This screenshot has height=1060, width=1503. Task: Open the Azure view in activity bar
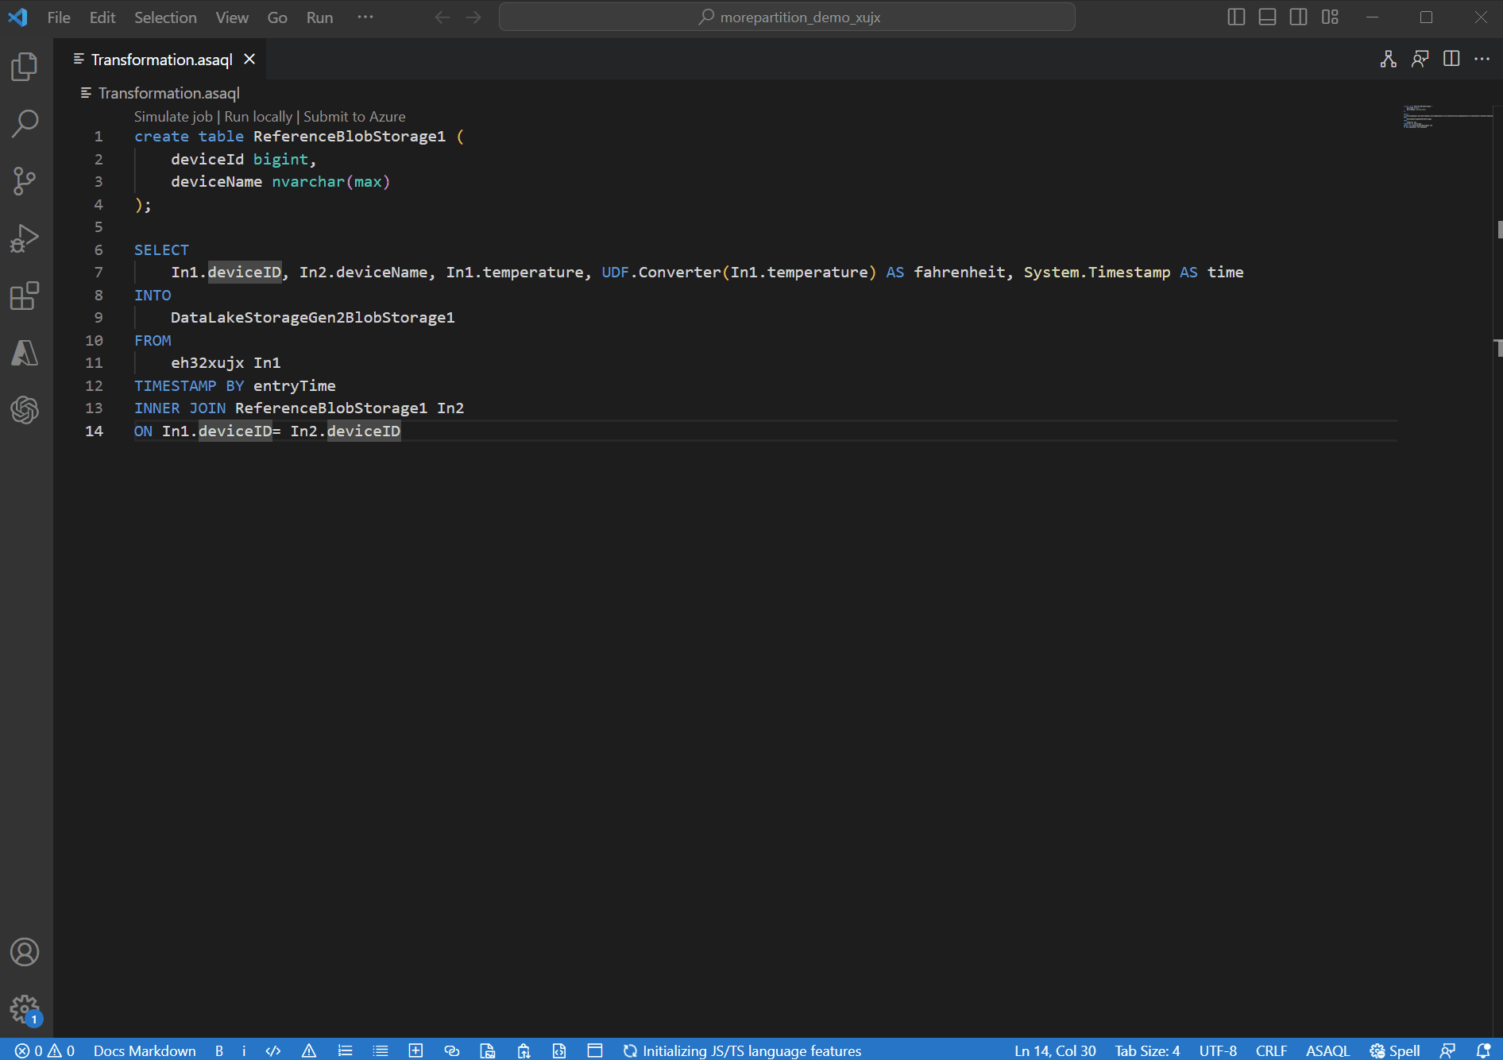coord(25,353)
